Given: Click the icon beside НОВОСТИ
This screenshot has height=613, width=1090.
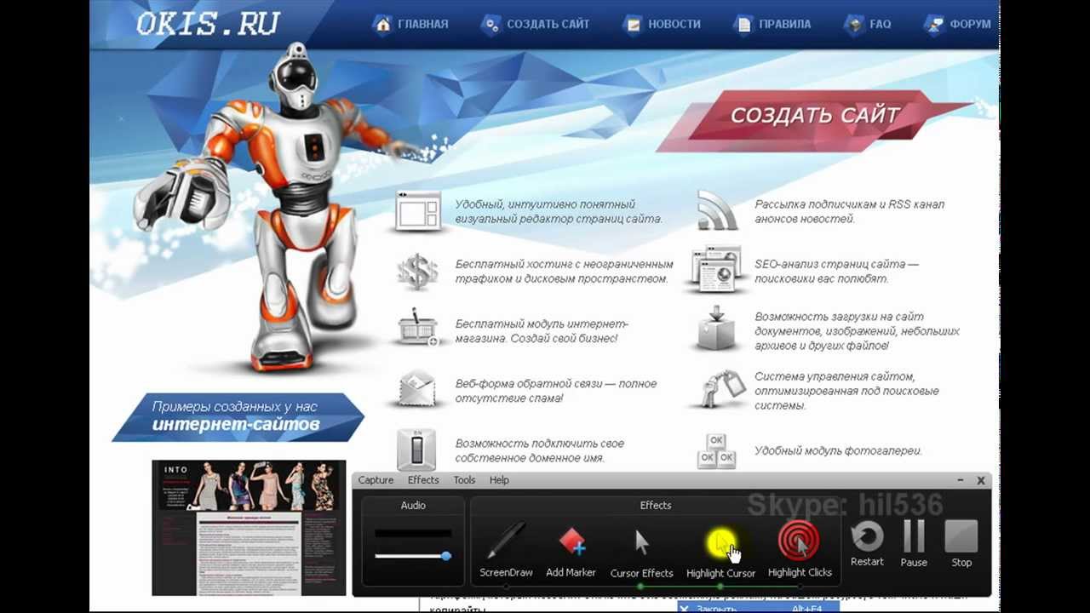Looking at the screenshot, I should point(633,25).
